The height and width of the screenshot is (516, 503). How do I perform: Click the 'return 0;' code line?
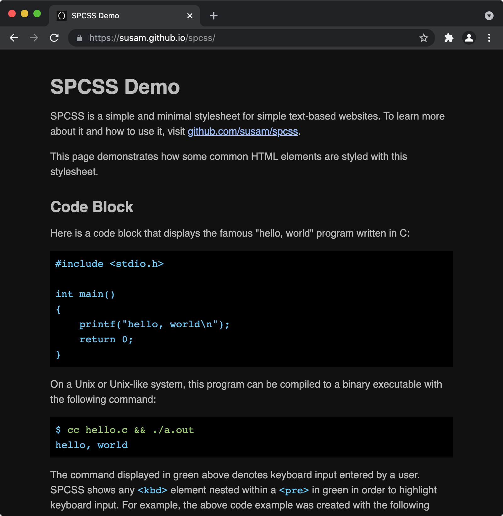106,339
